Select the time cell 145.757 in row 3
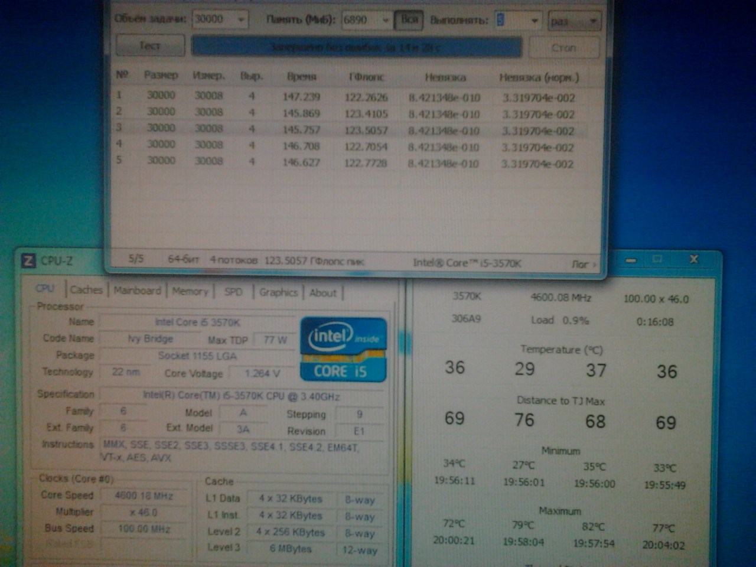 (x=301, y=129)
